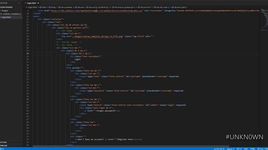Click the Port status bar item
This screenshot has height=150, width=268.
[263, 149]
